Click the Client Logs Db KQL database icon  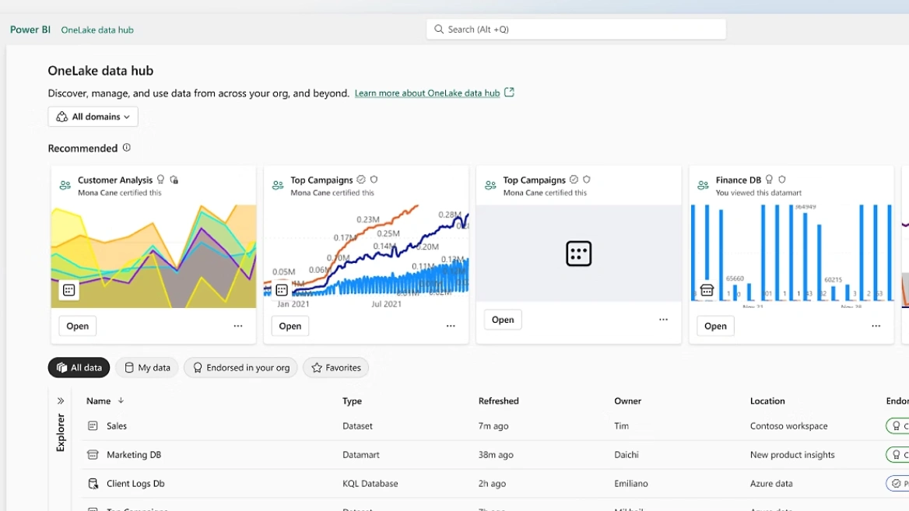93,483
